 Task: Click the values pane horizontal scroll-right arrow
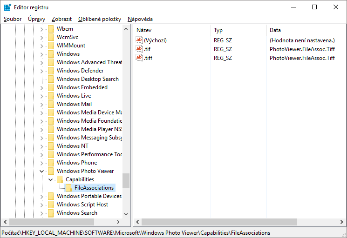pyautogui.click(x=341, y=222)
